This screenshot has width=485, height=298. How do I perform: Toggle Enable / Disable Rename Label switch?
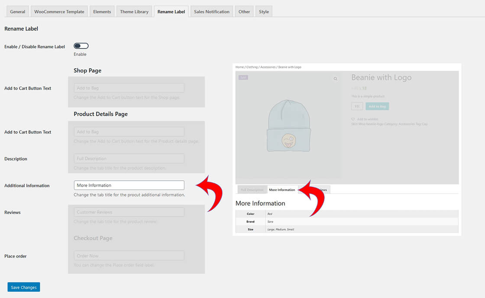coord(81,46)
